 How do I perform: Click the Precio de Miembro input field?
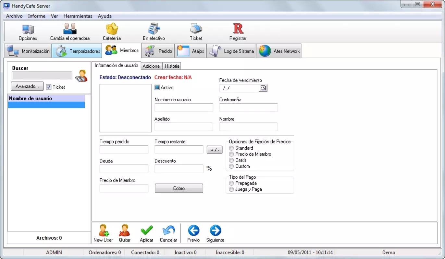tap(124, 188)
